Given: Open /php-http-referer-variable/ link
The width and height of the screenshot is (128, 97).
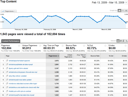Looking at the screenshot, I should pyautogui.click(x=18, y=76).
